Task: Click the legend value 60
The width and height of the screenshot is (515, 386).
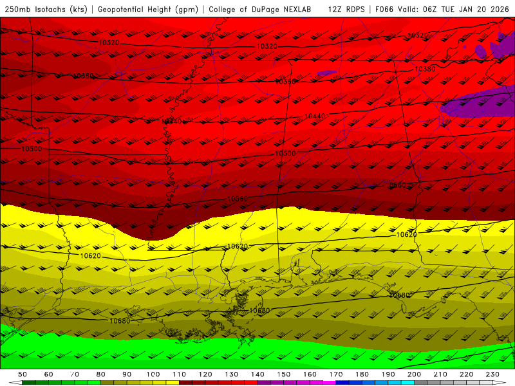Action: pyautogui.click(x=49, y=374)
